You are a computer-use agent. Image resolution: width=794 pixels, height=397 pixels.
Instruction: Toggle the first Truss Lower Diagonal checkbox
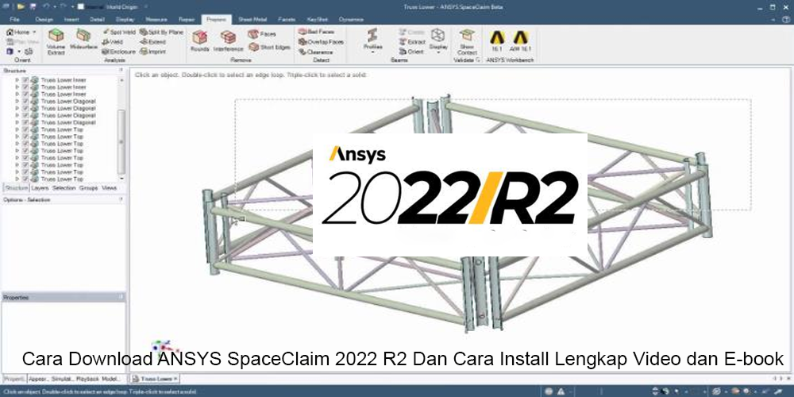(25, 102)
